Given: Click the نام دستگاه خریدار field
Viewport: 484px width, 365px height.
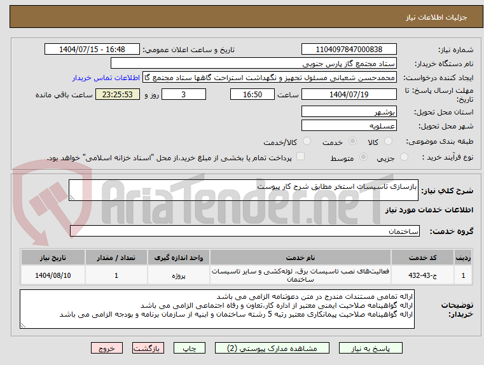Looking at the screenshot, I should click(253, 63).
